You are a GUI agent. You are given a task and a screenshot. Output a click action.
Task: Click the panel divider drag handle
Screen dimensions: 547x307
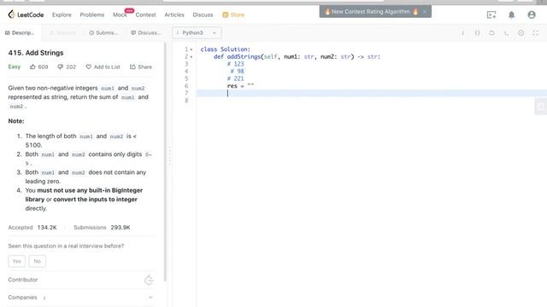tap(170, 155)
